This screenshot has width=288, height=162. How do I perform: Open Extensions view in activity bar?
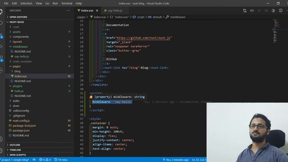tap(1, 58)
